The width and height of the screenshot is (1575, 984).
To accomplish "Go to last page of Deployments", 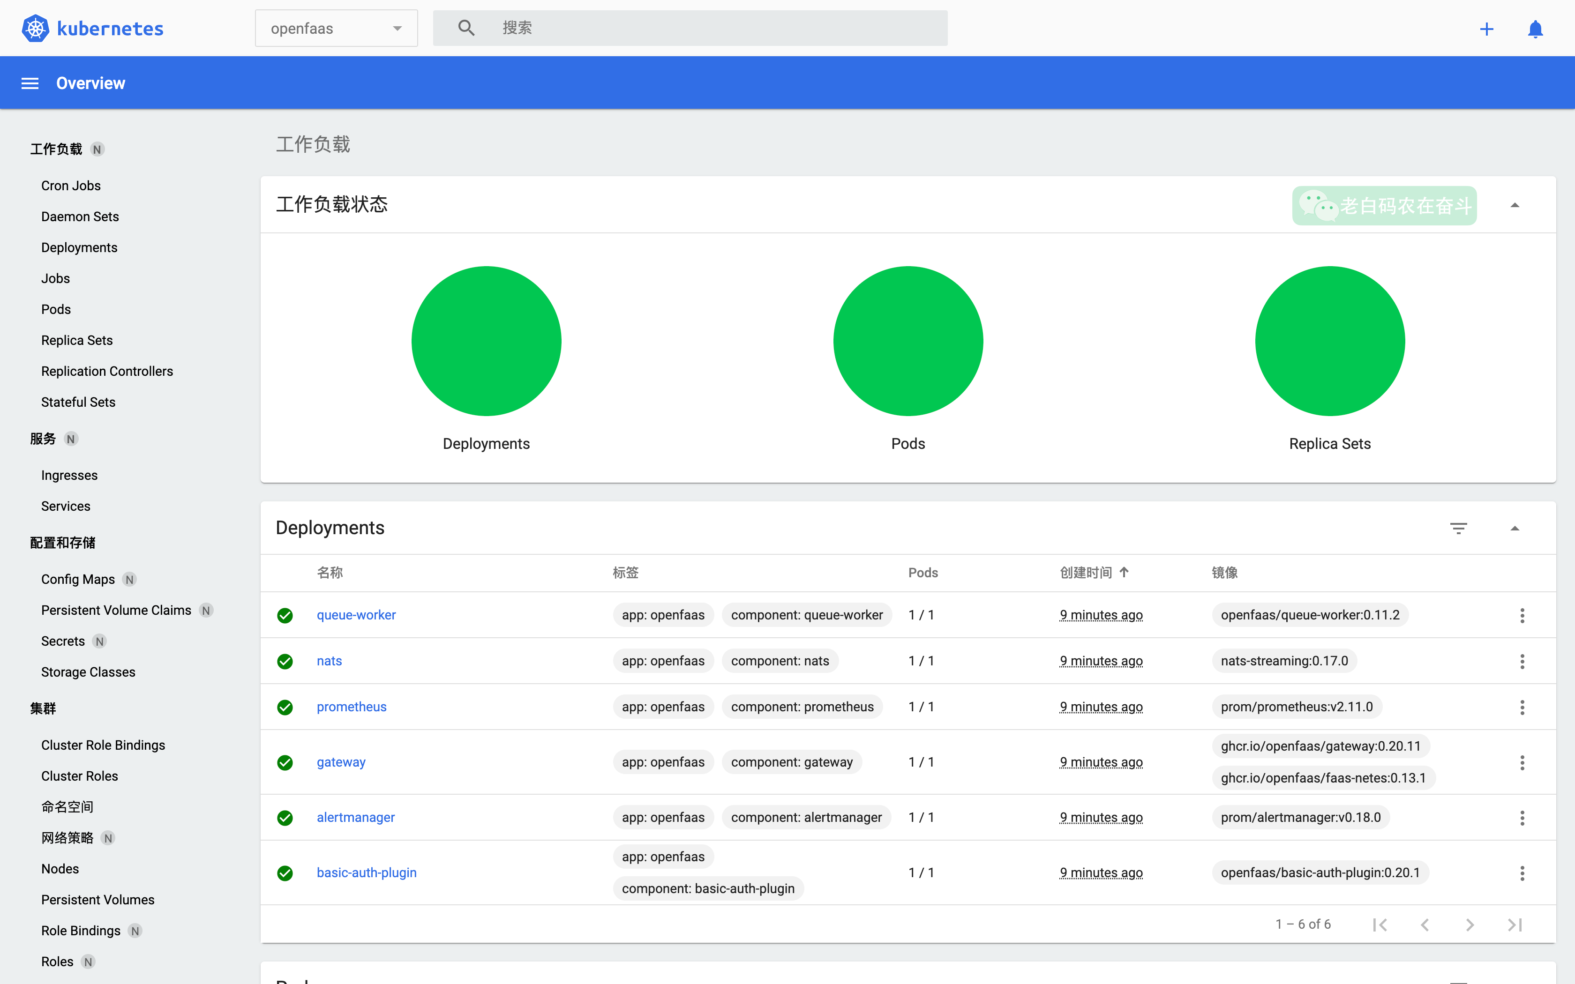I will [1515, 925].
